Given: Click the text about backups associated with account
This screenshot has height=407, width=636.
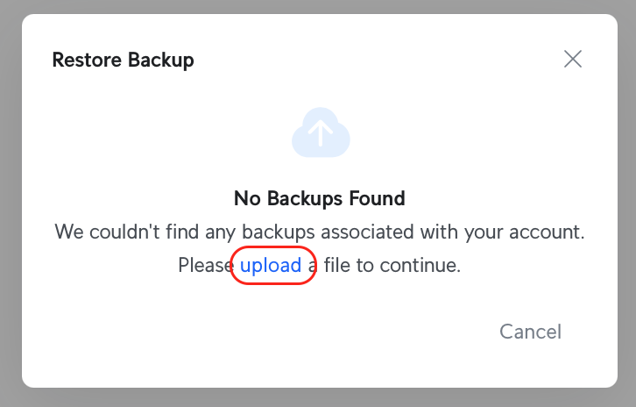Looking at the screenshot, I should pos(320,232).
